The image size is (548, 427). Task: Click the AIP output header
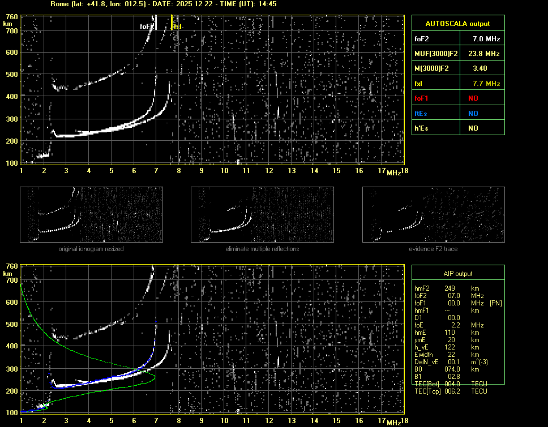tap(457, 274)
